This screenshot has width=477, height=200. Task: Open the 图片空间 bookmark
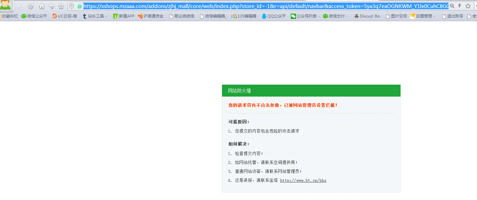396,16
